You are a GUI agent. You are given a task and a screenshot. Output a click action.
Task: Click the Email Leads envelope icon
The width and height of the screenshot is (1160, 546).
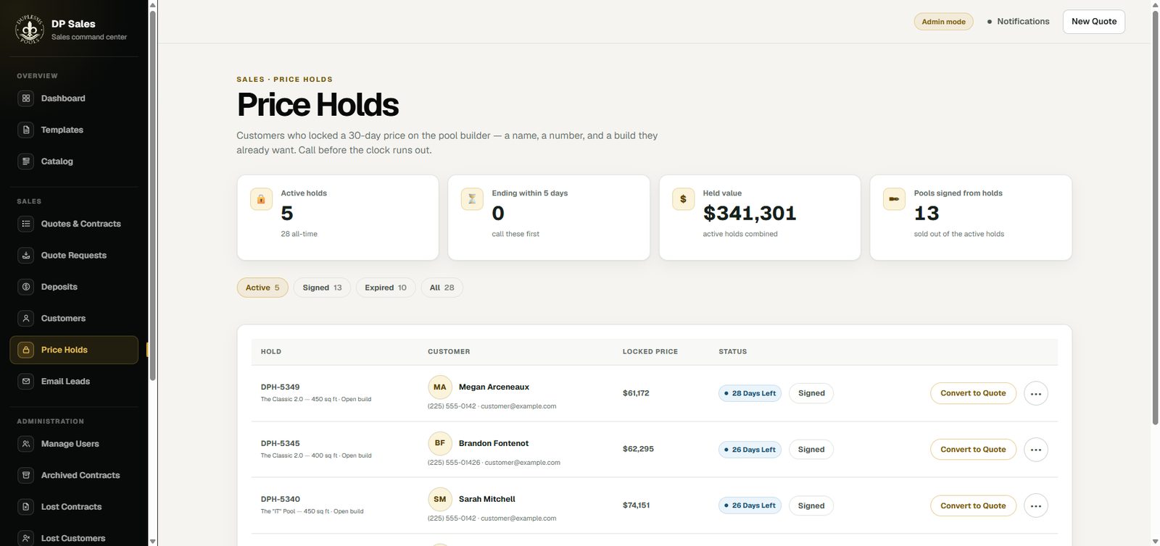tap(26, 381)
